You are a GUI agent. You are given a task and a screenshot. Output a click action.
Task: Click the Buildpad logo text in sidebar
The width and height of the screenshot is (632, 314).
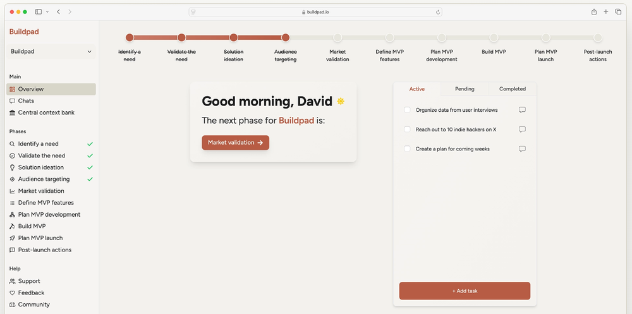point(24,32)
